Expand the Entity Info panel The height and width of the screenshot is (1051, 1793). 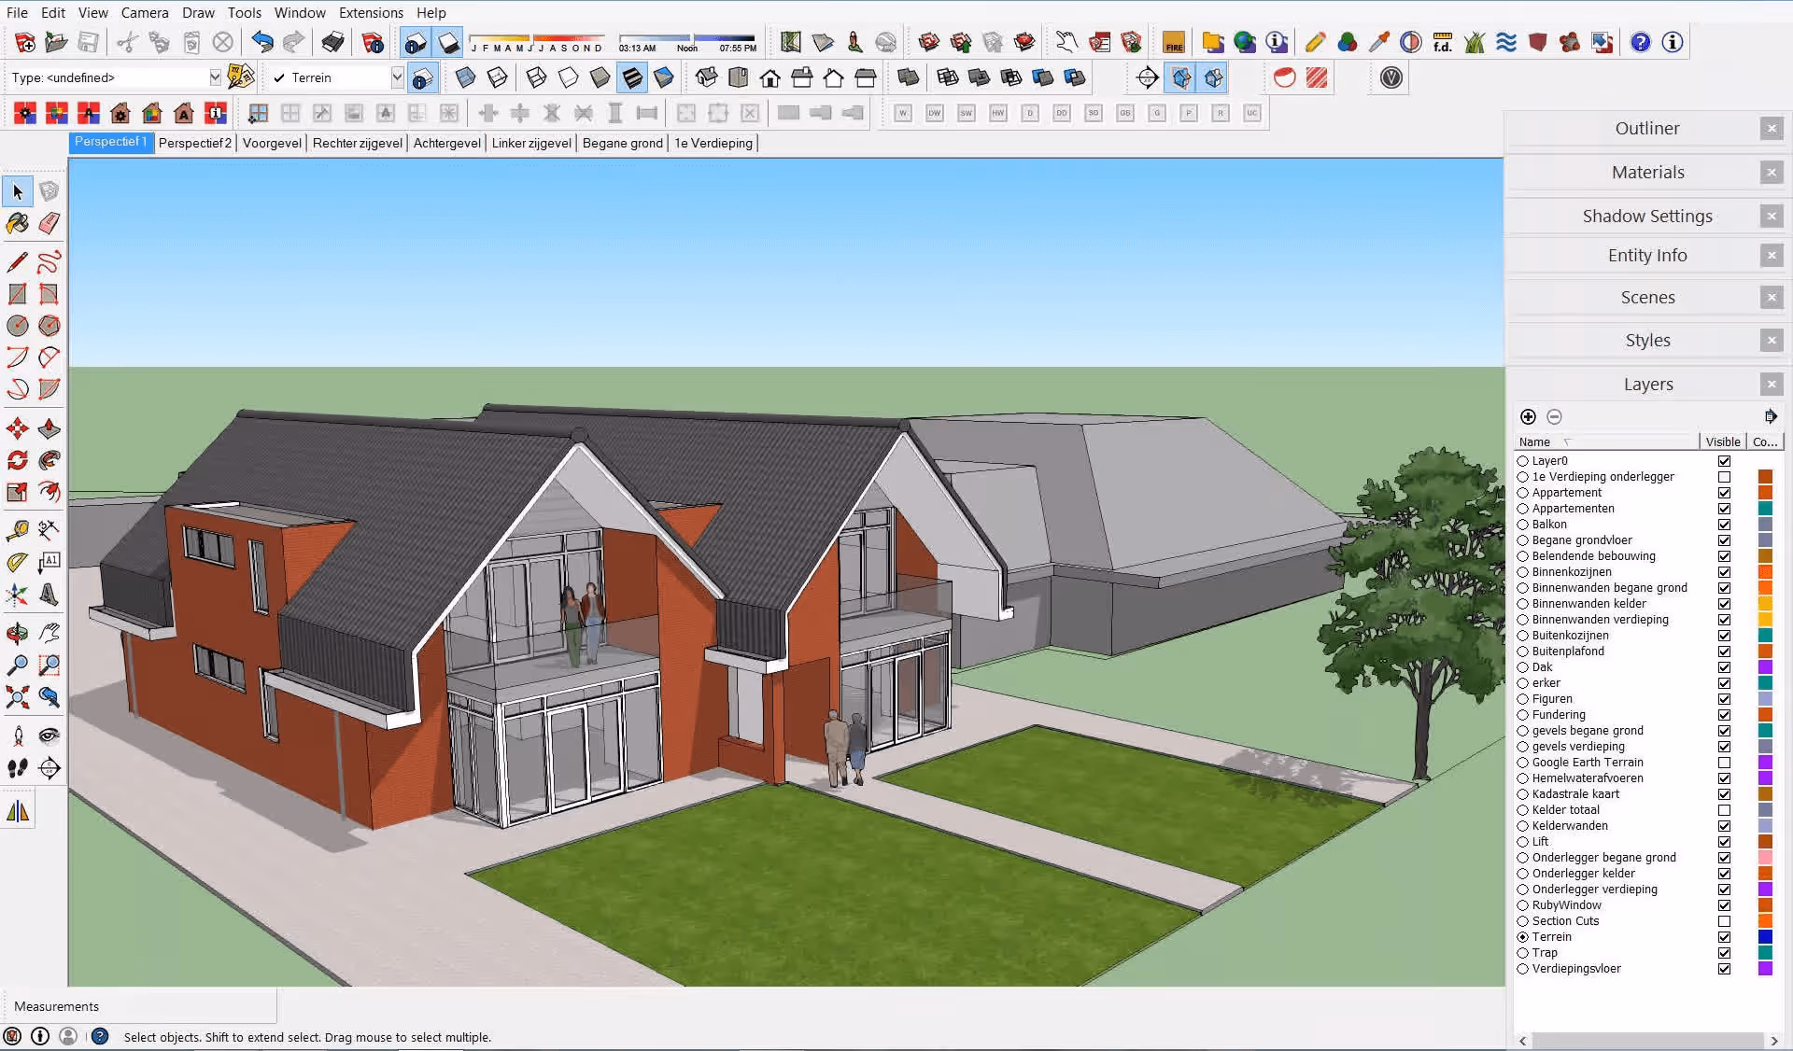coord(1646,255)
